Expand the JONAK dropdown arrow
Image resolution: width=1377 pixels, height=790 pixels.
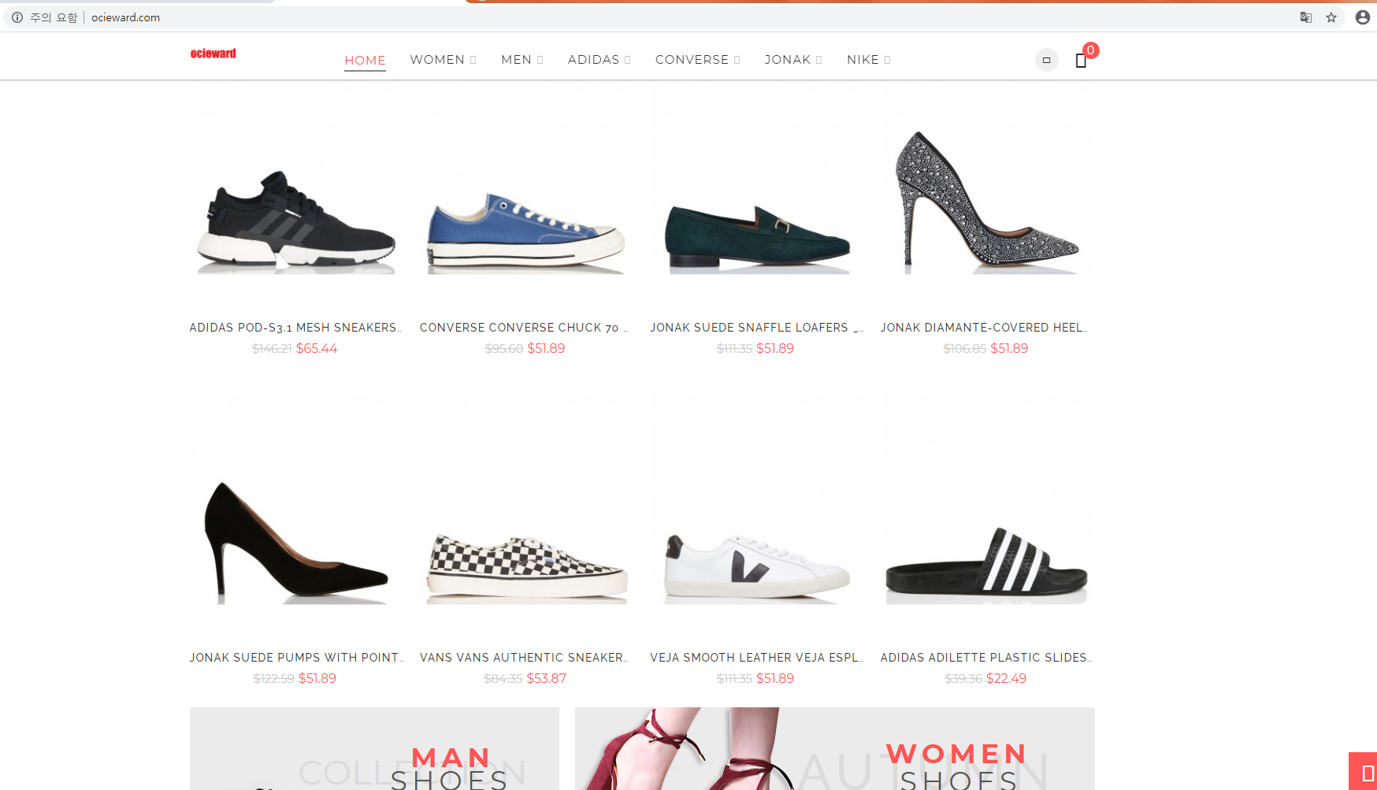click(x=819, y=60)
